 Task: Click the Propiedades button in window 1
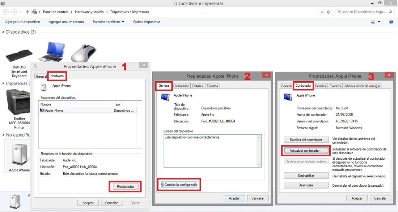click(126, 187)
